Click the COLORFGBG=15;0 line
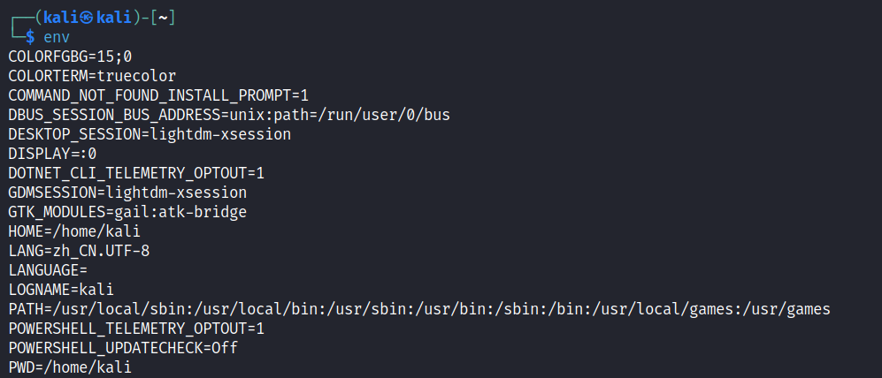The width and height of the screenshot is (882, 378). (x=70, y=57)
